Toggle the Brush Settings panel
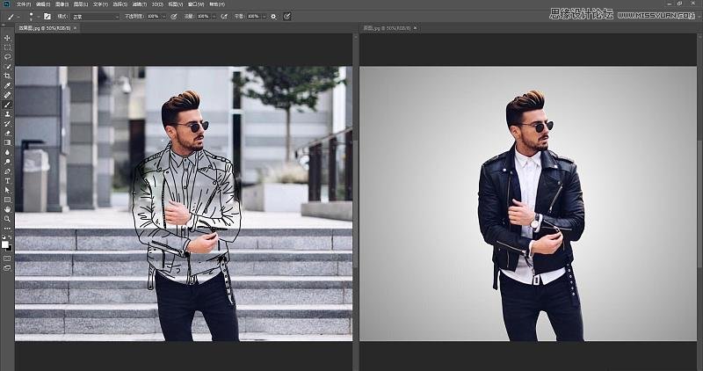This screenshot has height=371, width=703. (47, 17)
